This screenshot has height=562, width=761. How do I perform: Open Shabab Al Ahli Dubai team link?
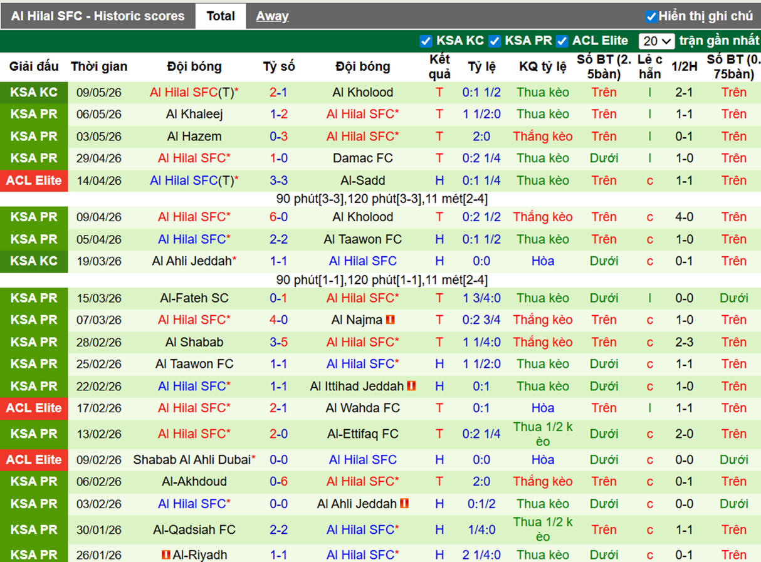click(192, 460)
